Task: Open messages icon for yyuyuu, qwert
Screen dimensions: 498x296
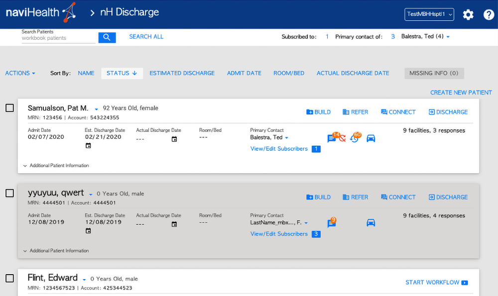Action: pos(331,223)
